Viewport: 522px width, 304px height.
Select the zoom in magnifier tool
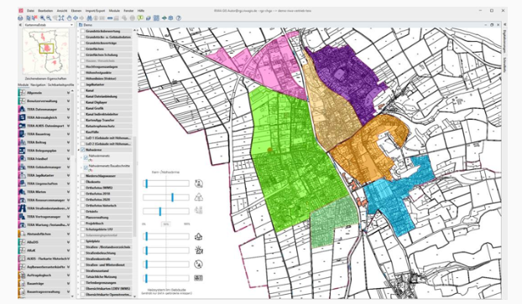click(x=43, y=18)
